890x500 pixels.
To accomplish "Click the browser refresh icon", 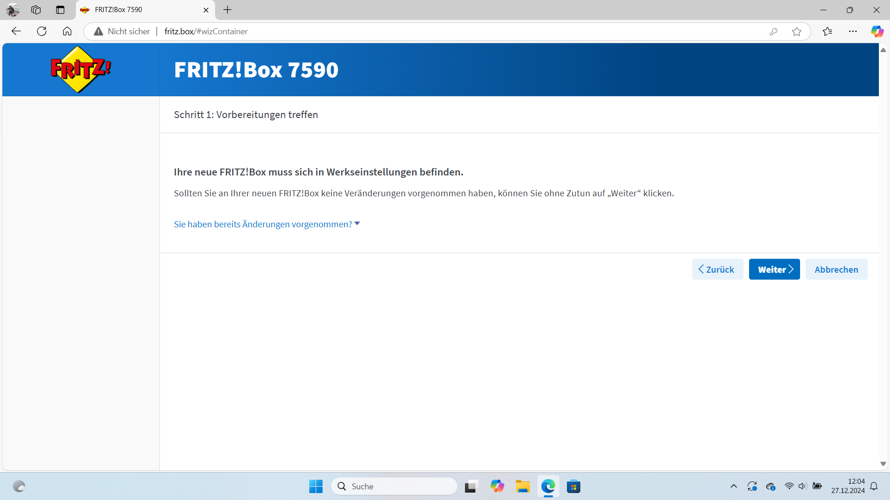I will (42, 31).
